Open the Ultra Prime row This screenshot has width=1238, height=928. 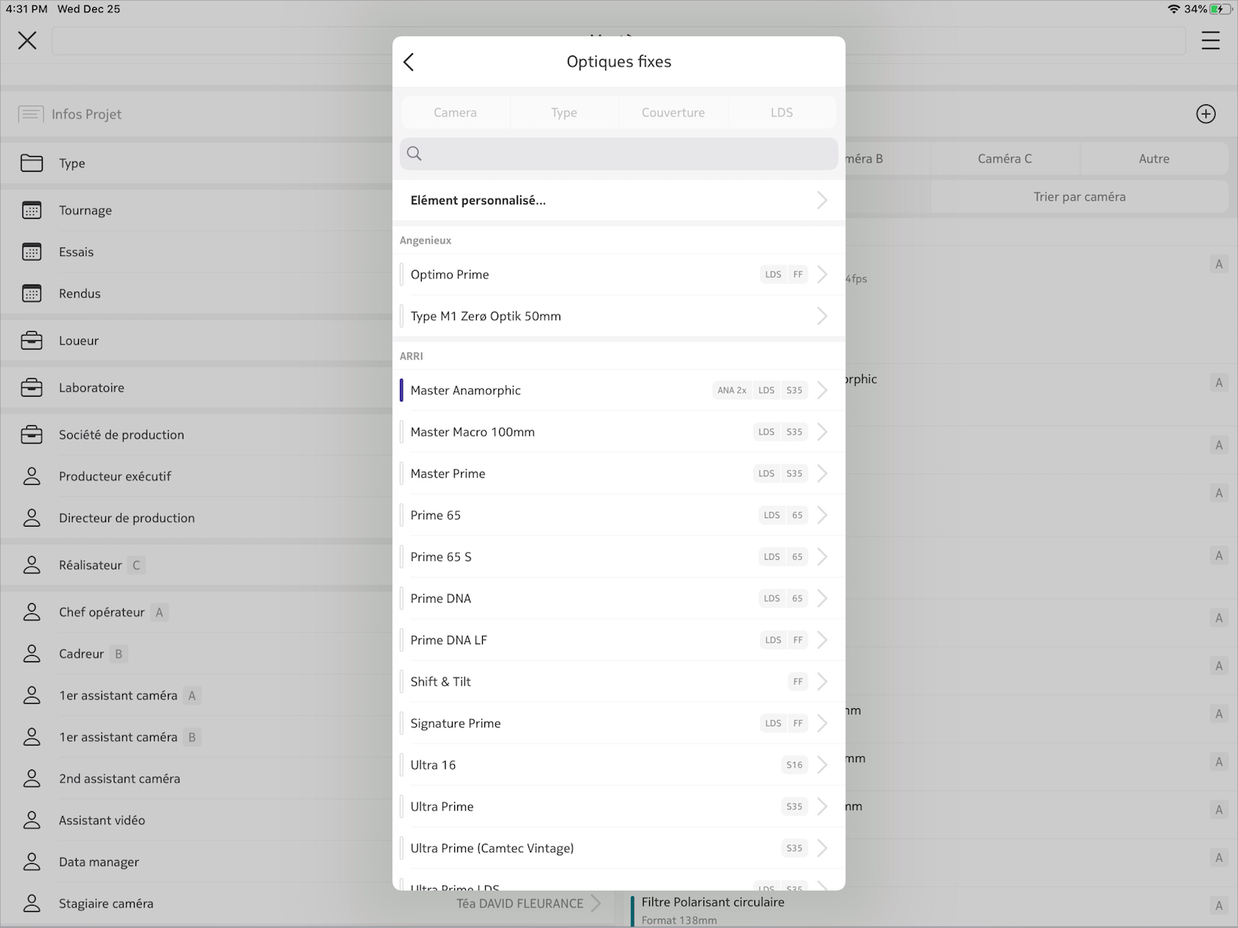(619, 807)
